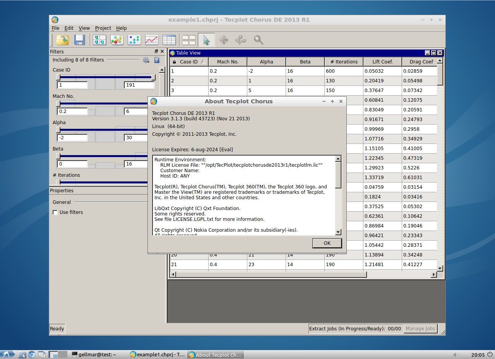This screenshot has width=495, height=359.
Task: Open the Help menu
Action: (x=122, y=28)
